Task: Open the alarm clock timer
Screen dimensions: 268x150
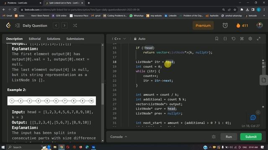Action: [x=225, y=25]
